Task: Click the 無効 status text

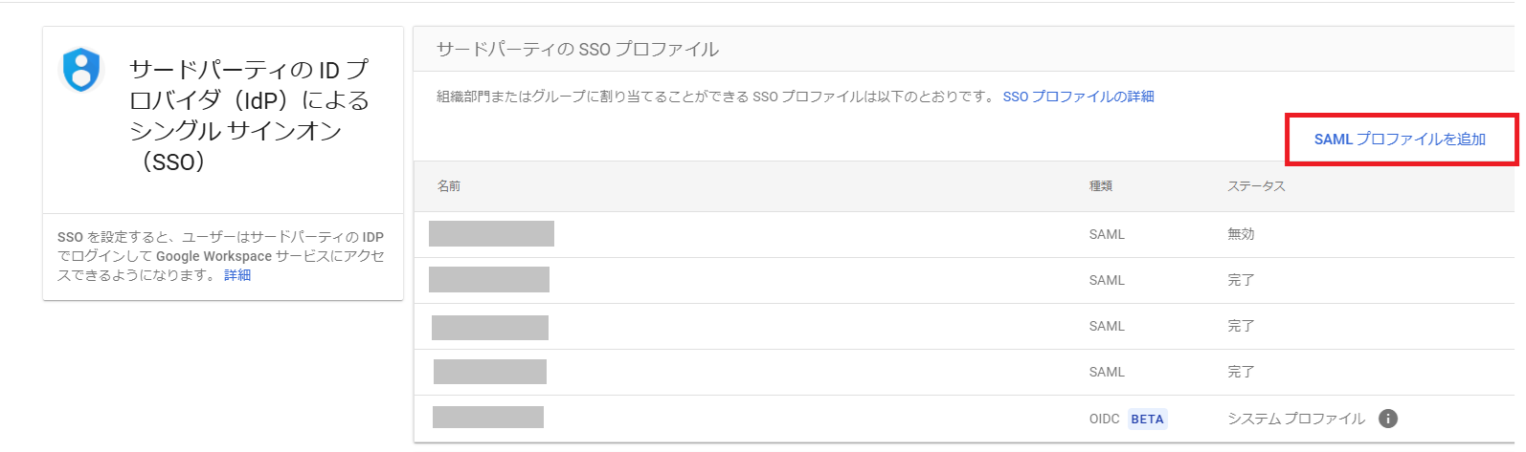Action: [1241, 234]
